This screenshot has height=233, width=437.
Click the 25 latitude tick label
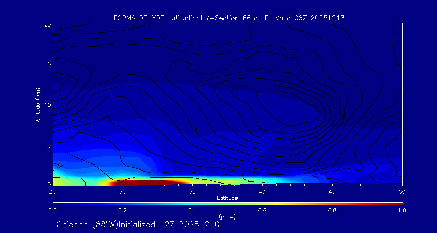coord(52,191)
